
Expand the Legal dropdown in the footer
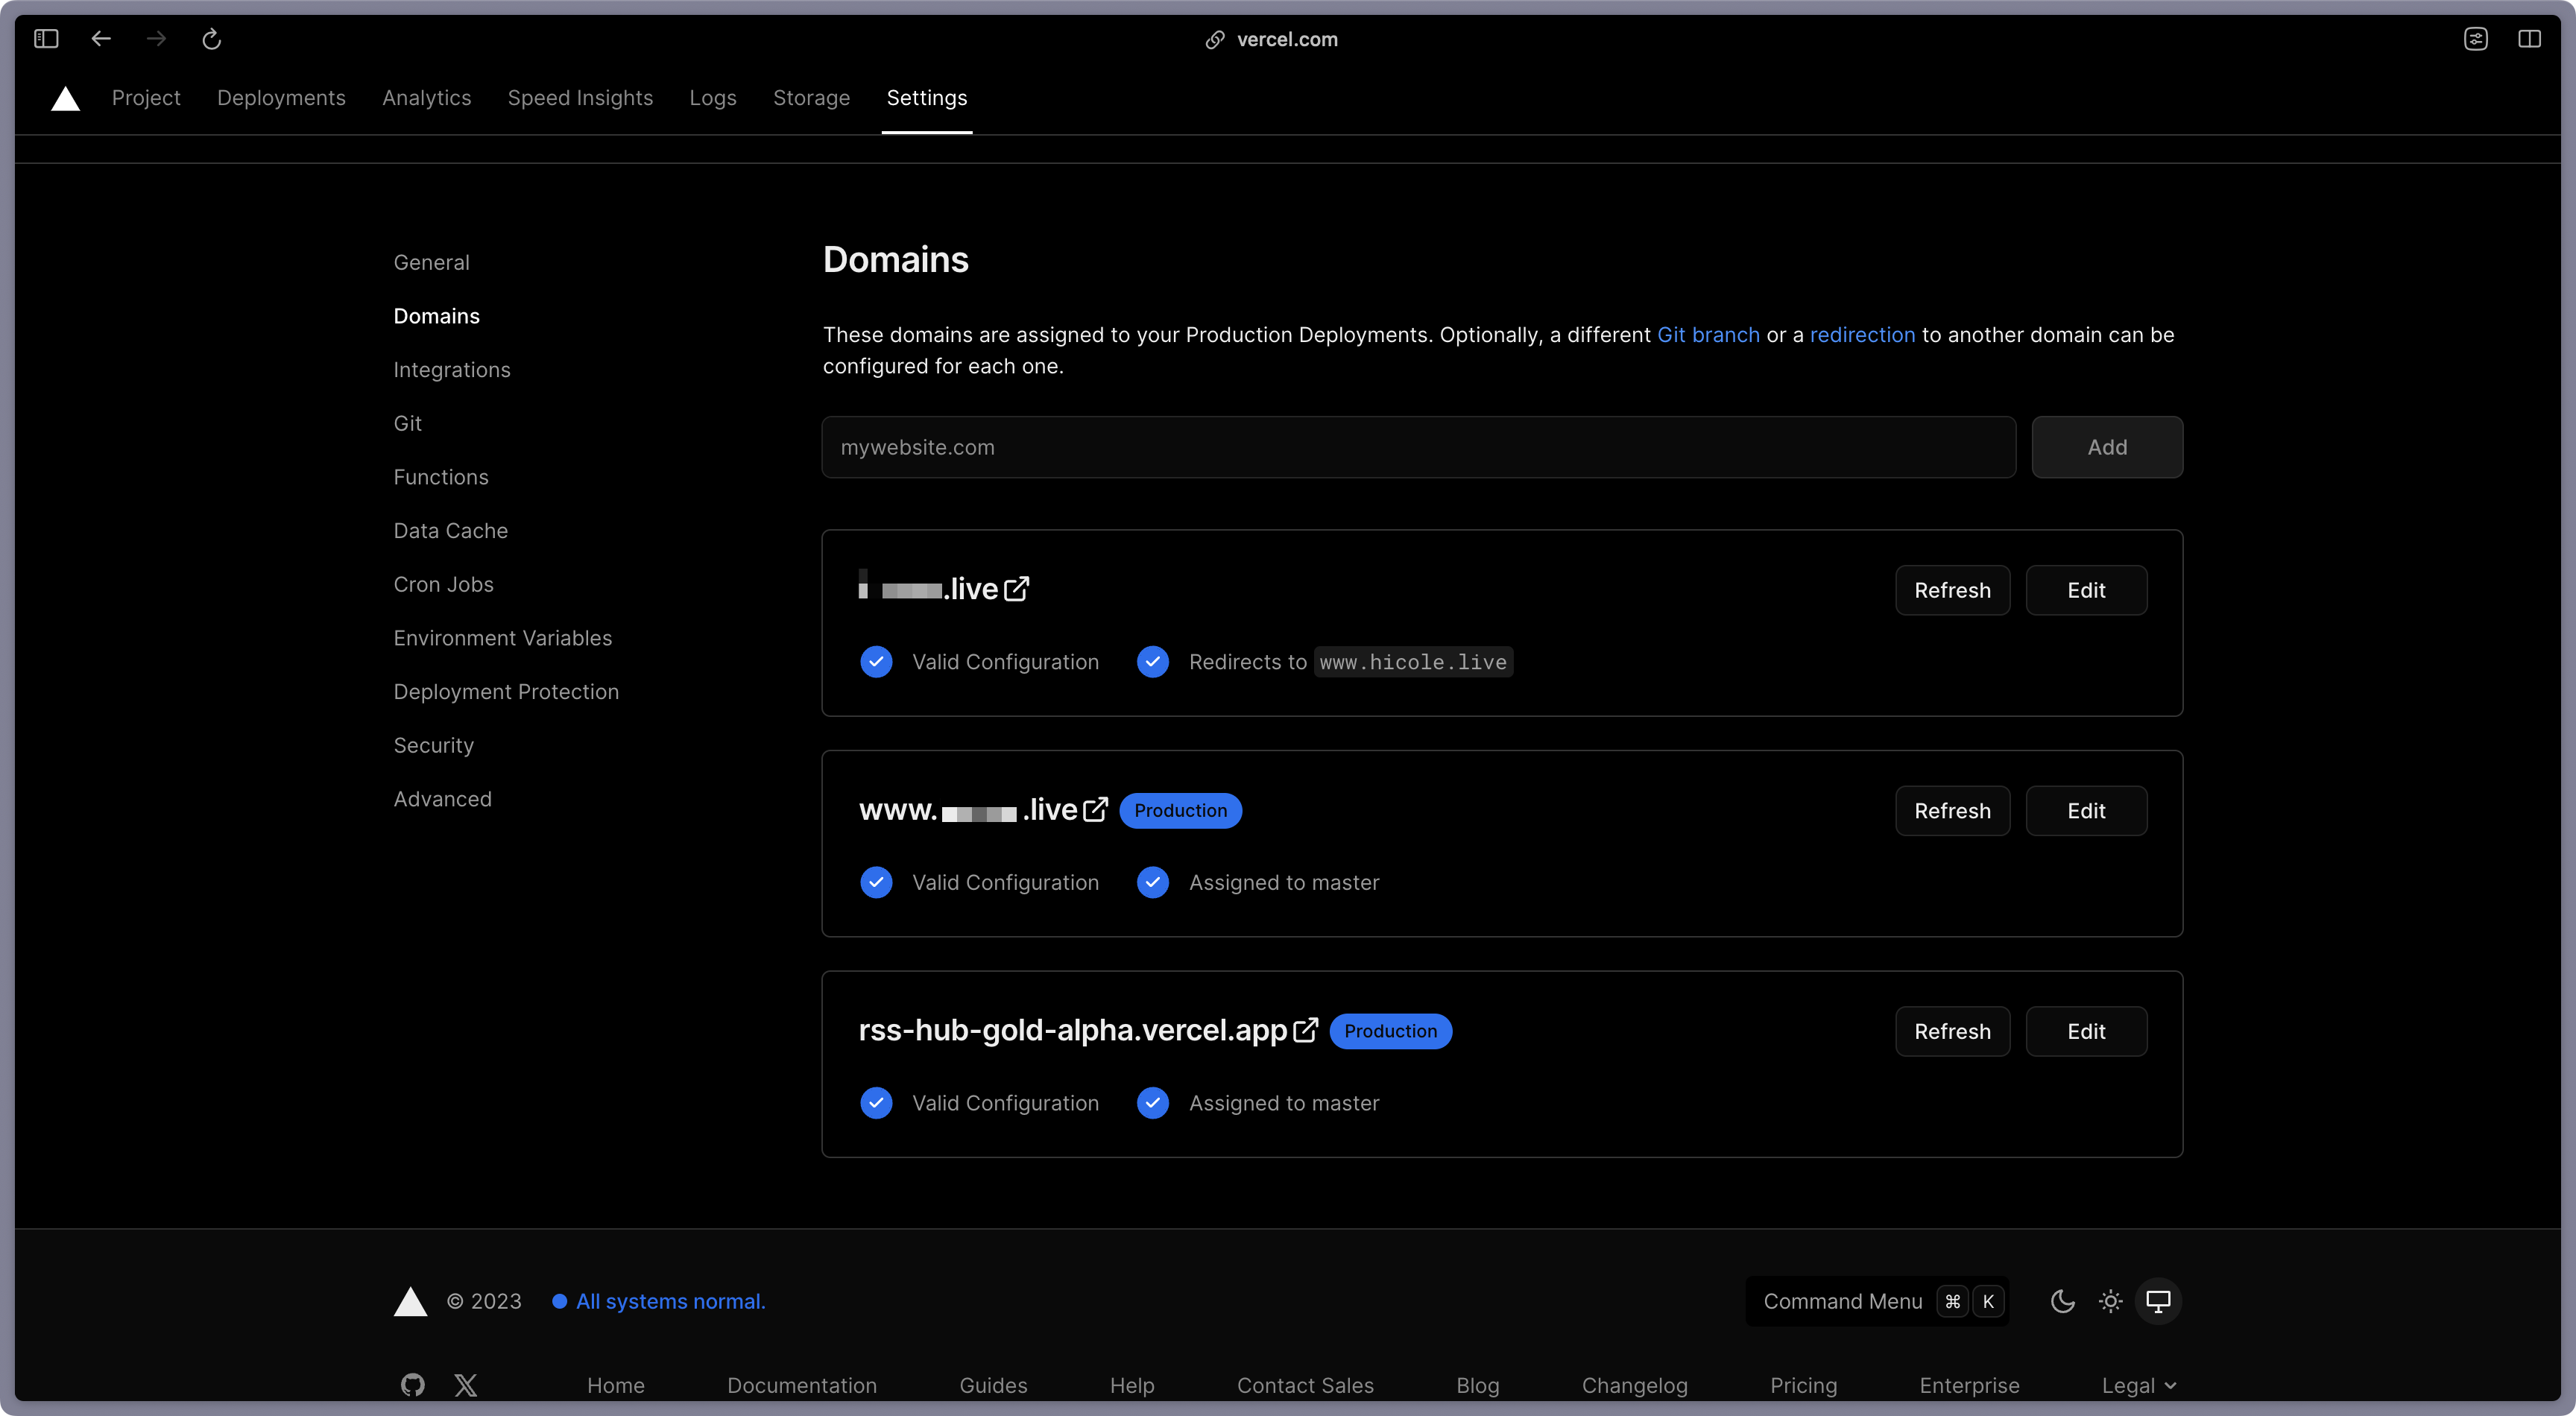2139,1385
